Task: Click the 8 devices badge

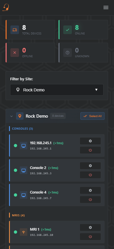Action: [58, 116]
